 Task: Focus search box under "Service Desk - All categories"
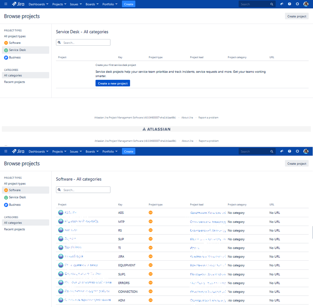point(83,43)
